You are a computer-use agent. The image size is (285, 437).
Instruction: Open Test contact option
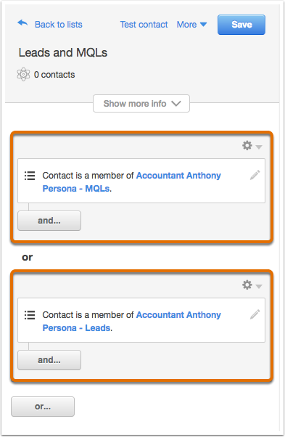coord(144,25)
